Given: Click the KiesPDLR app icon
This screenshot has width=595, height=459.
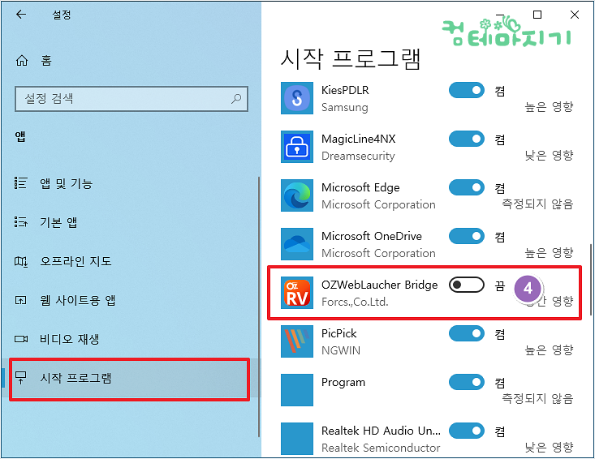Looking at the screenshot, I should tap(297, 98).
